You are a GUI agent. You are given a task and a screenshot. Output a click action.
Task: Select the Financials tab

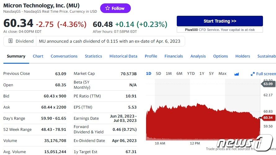coord(174,56)
